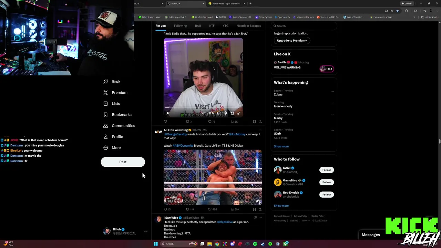The image size is (441, 248).
Task: Play the AEW Blood & Guts video
Action: tap(213, 177)
